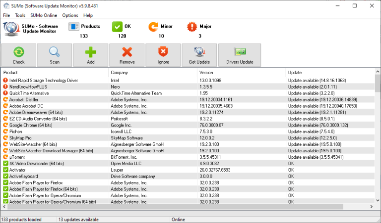Click green OK icon beside ActiveKeyboard
Screen dimensions: 381x223
5,176
